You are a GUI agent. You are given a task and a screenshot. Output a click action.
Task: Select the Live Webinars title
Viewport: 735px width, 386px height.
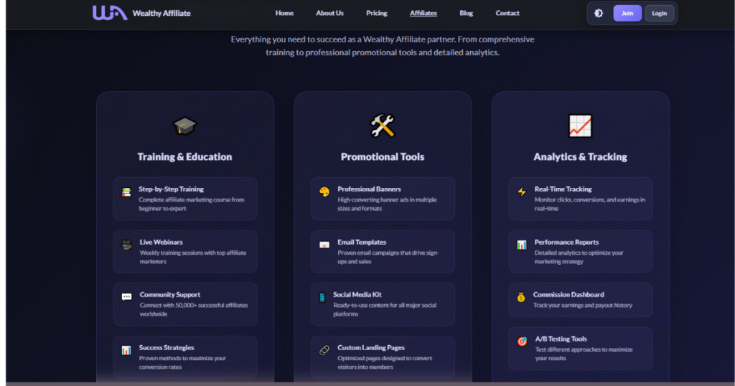tap(161, 243)
